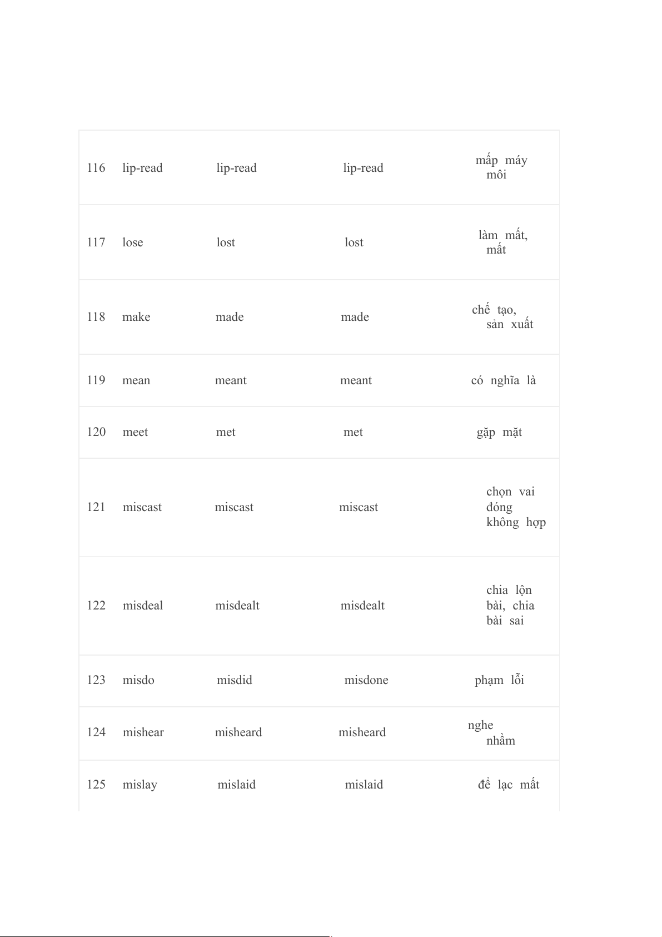Click the meaning "mấp máy môi"
Viewport: 662px width, 937px height.
coord(501,167)
